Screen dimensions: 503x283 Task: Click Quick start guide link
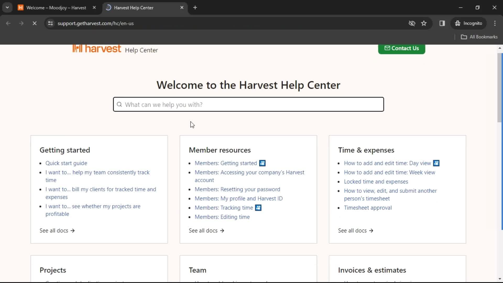coord(66,163)
